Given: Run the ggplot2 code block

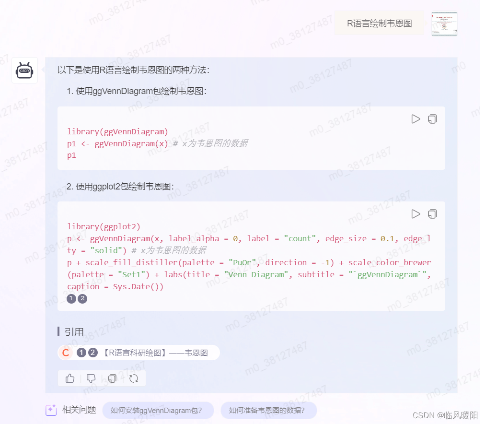Looking at the screenshot, I should click(x=415, y=214).
